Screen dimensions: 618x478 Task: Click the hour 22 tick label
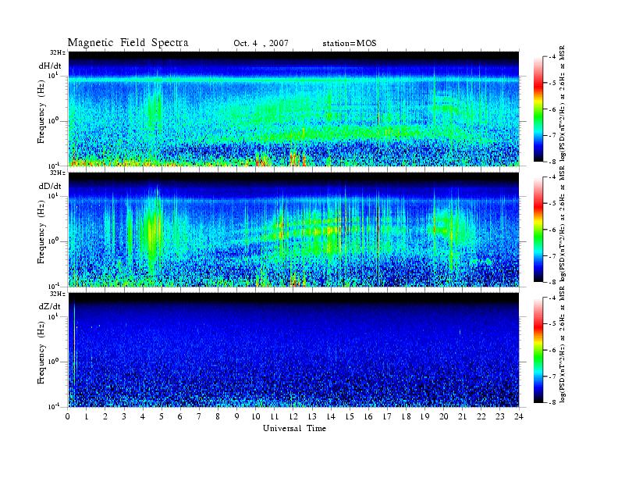point(481,416)
